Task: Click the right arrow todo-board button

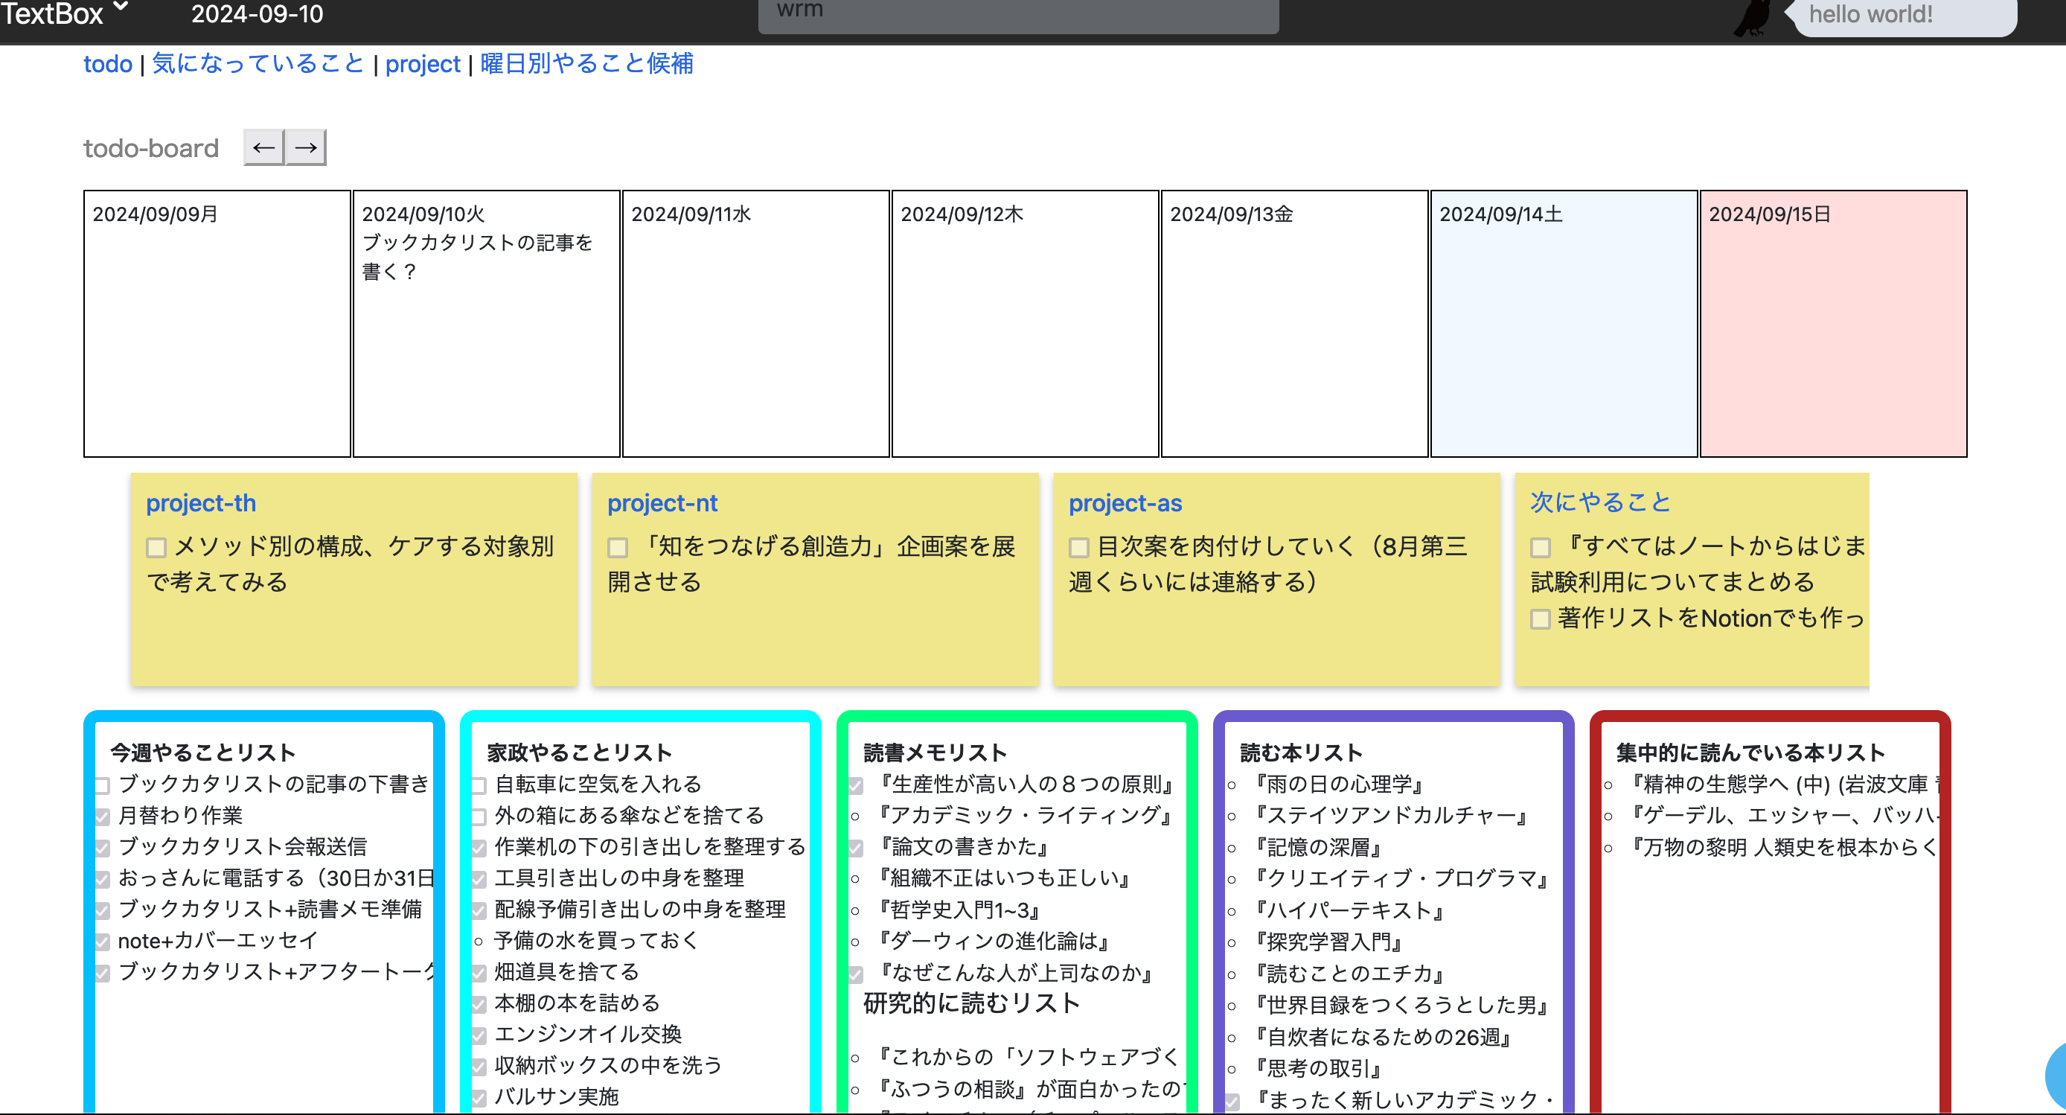Action: tap(306, 147)
